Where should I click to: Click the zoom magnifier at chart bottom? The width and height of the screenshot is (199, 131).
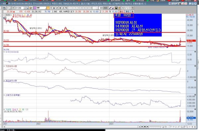tap(187, 127)
